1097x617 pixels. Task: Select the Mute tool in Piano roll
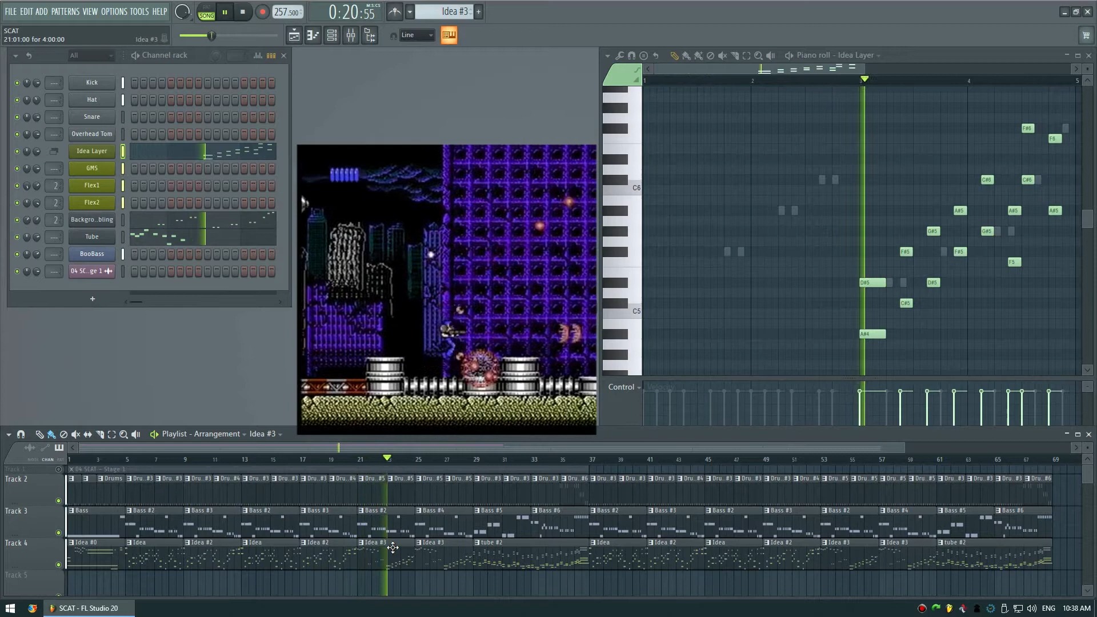coord(722,55)
